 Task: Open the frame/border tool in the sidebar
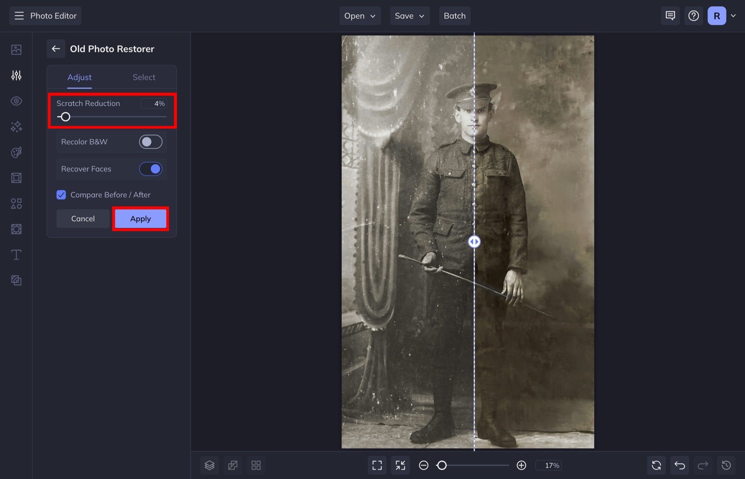[16, 178]
